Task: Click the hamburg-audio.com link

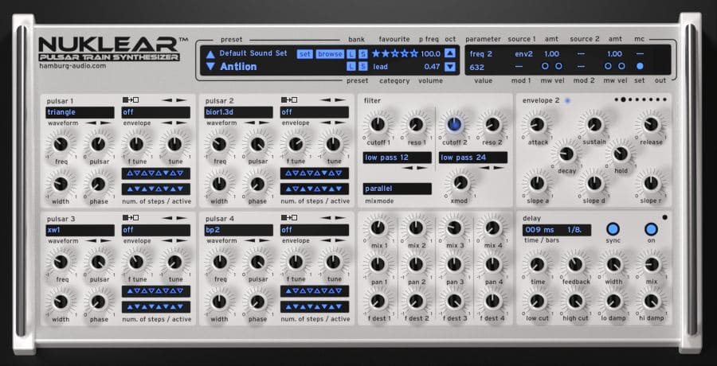Action: pyautogui.click(x=72, y=66)
